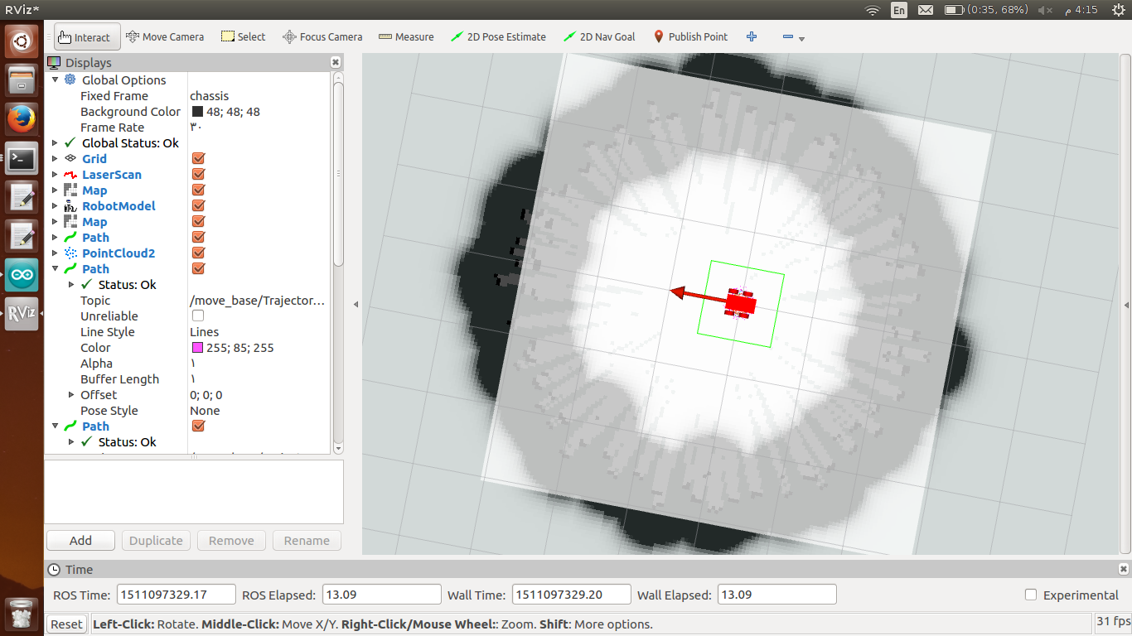Image resolution: width=1132 pixels, height=636 pixels.
Task: Click the blue plus add-tool icon
Action: pyautogui.click(x=752, y=36)
